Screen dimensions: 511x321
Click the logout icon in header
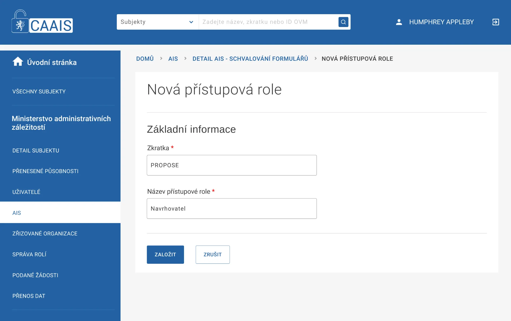pos(495,22)
